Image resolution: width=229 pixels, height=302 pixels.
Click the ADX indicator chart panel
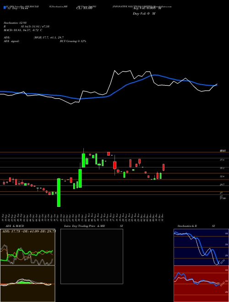coord(27,247)
